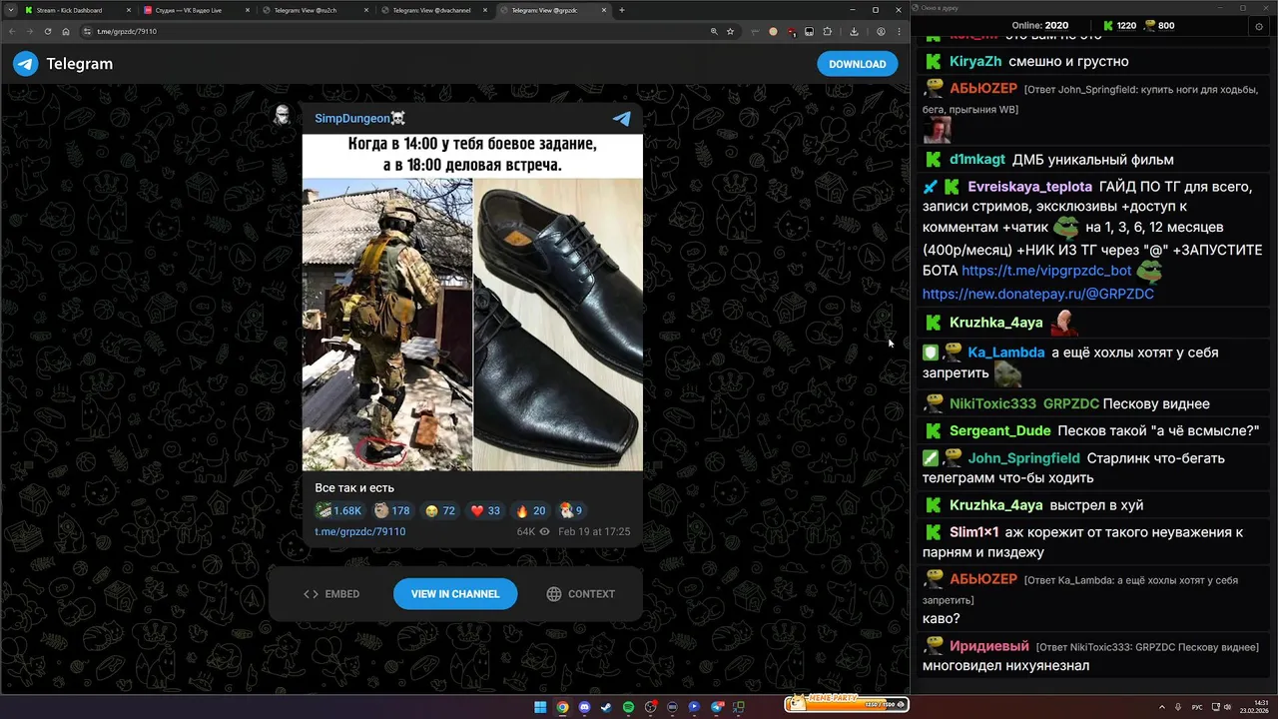Open Windows Start menu
The width and height of the screenshot is (1278, 719).
point(540,707)
